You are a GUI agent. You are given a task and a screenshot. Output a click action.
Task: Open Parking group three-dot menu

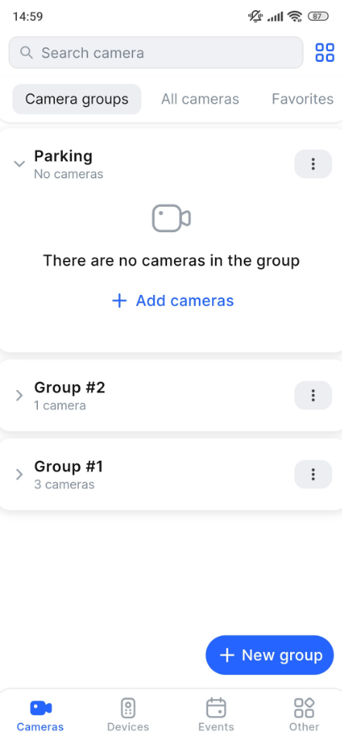[x=313, y=164]
